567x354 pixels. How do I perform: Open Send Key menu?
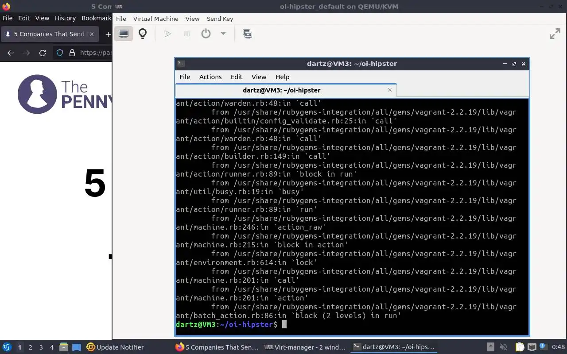click(220, 19)
